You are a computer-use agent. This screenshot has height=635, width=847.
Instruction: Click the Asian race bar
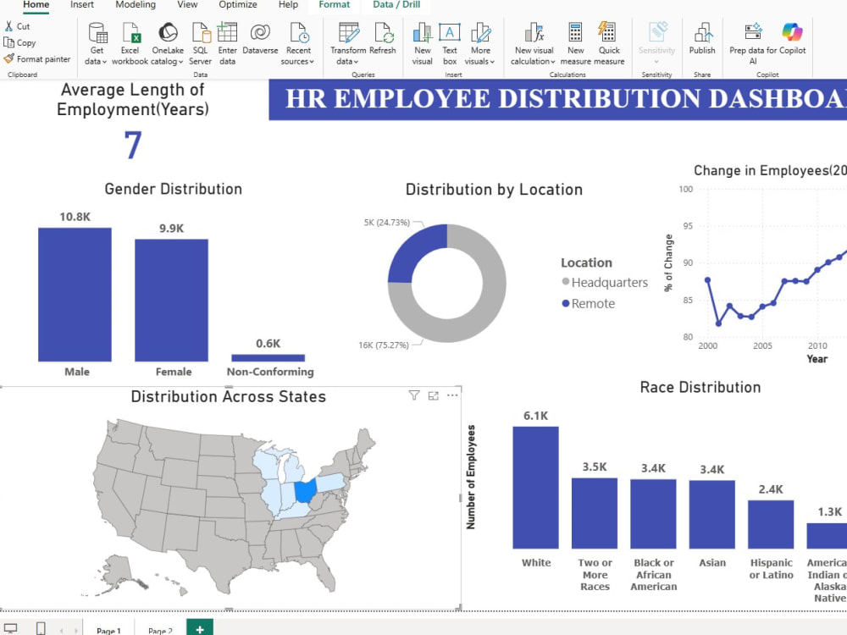(712, 515)
